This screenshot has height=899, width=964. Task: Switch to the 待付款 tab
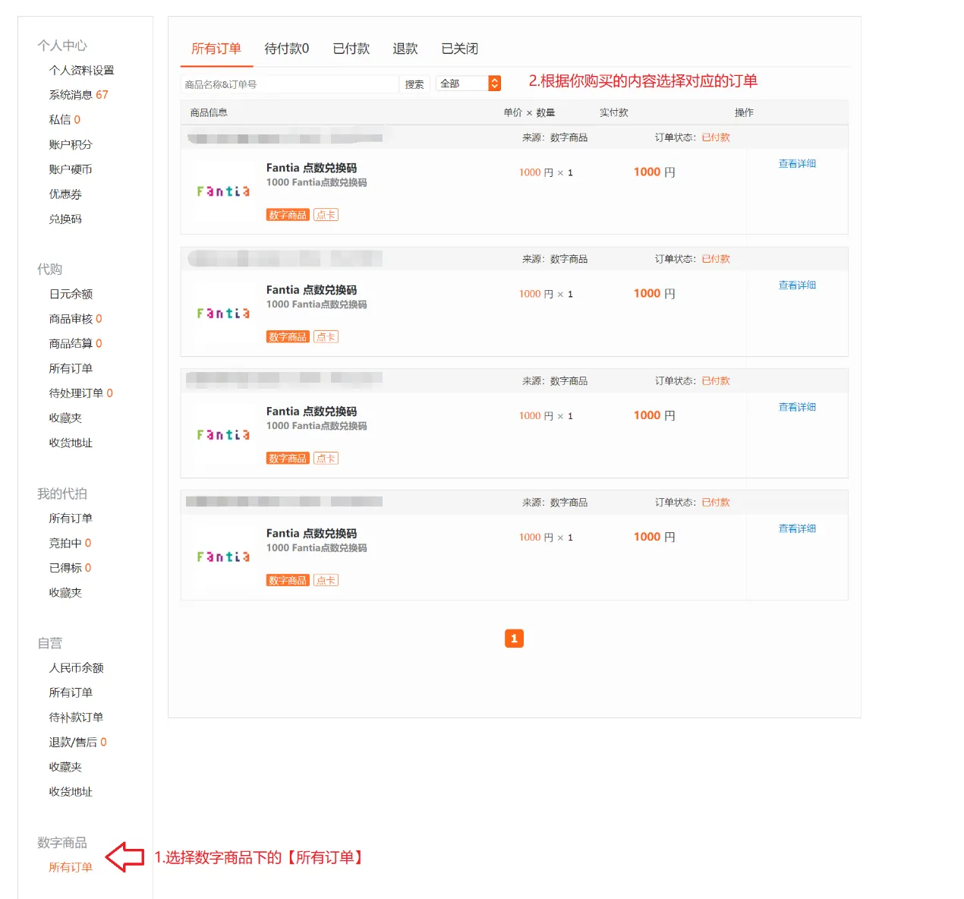[x=286, y=49]
